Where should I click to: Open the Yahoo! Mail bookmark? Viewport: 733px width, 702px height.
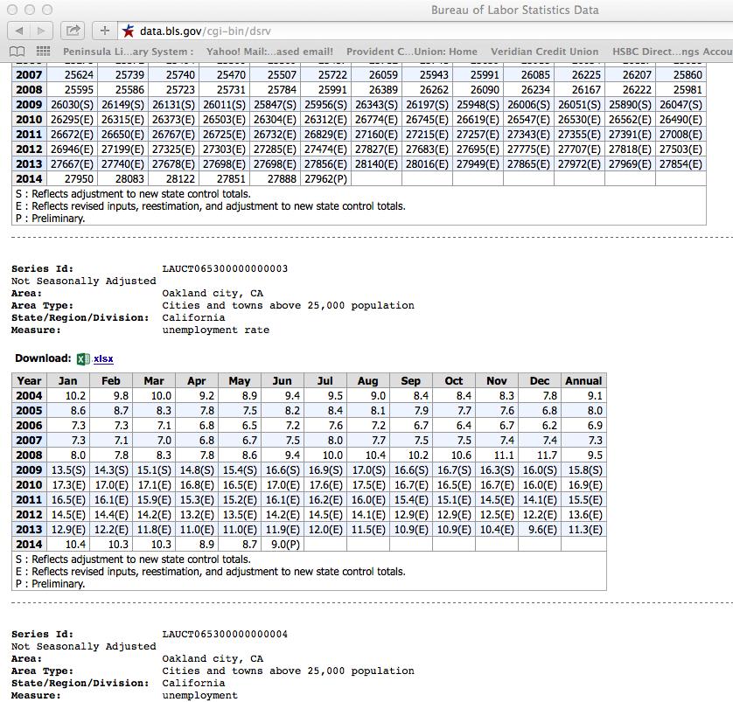[x=269, y=52]
